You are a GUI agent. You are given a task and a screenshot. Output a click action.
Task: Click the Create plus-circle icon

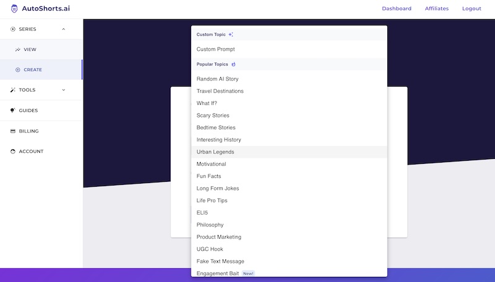coord(18,70)
